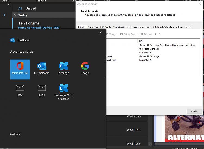Select Exchange 2013 or earlier option
Image resolution: width=204 pixels, height=149 pixels.
pos(63,92)
